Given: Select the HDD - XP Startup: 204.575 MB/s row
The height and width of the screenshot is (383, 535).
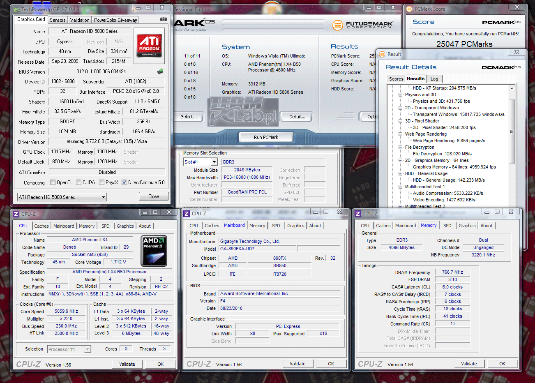Looking at the screenshot, I should point(444,88).
